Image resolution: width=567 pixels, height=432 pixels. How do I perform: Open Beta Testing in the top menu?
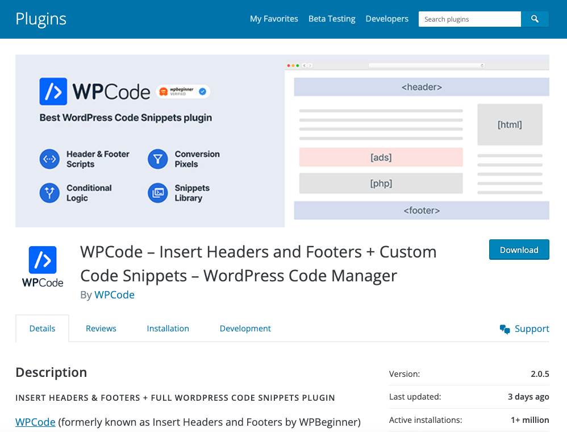point(332,19)
